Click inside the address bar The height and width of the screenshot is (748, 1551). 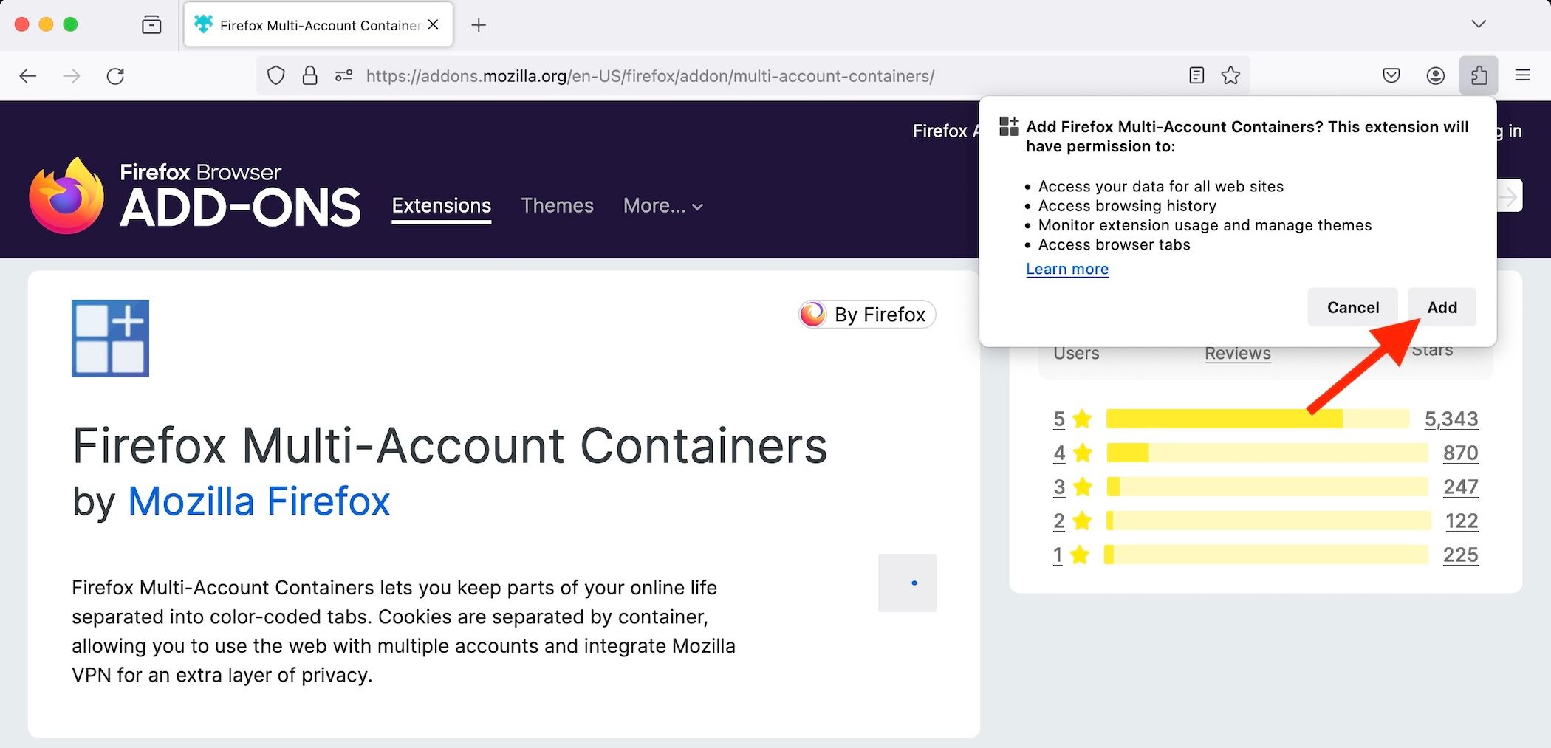coord(665,75)
